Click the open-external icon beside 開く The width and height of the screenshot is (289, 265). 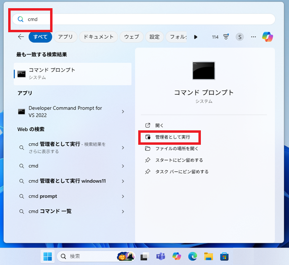(148, 126)
